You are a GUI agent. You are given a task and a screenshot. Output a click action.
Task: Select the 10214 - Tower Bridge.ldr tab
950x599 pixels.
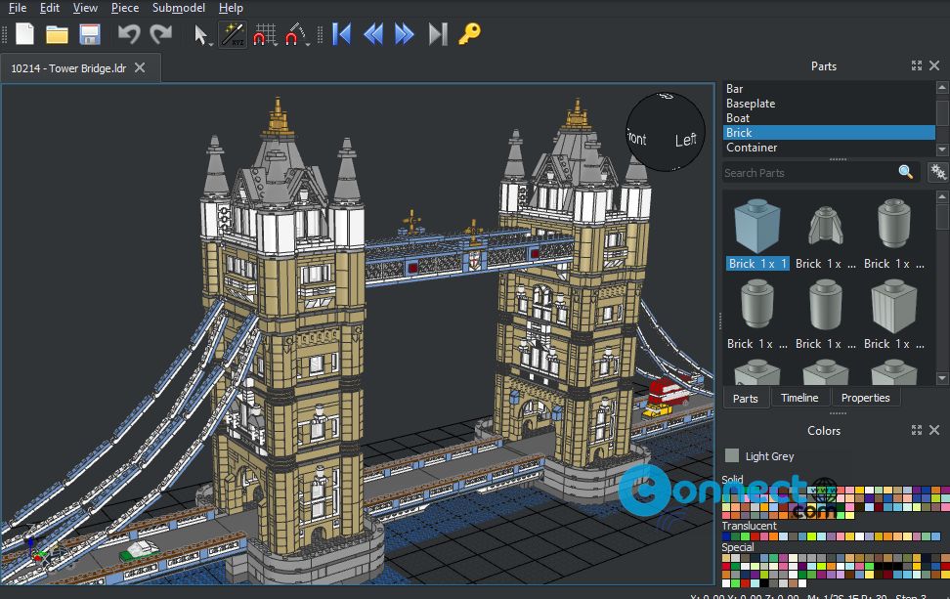click(68, 68)
